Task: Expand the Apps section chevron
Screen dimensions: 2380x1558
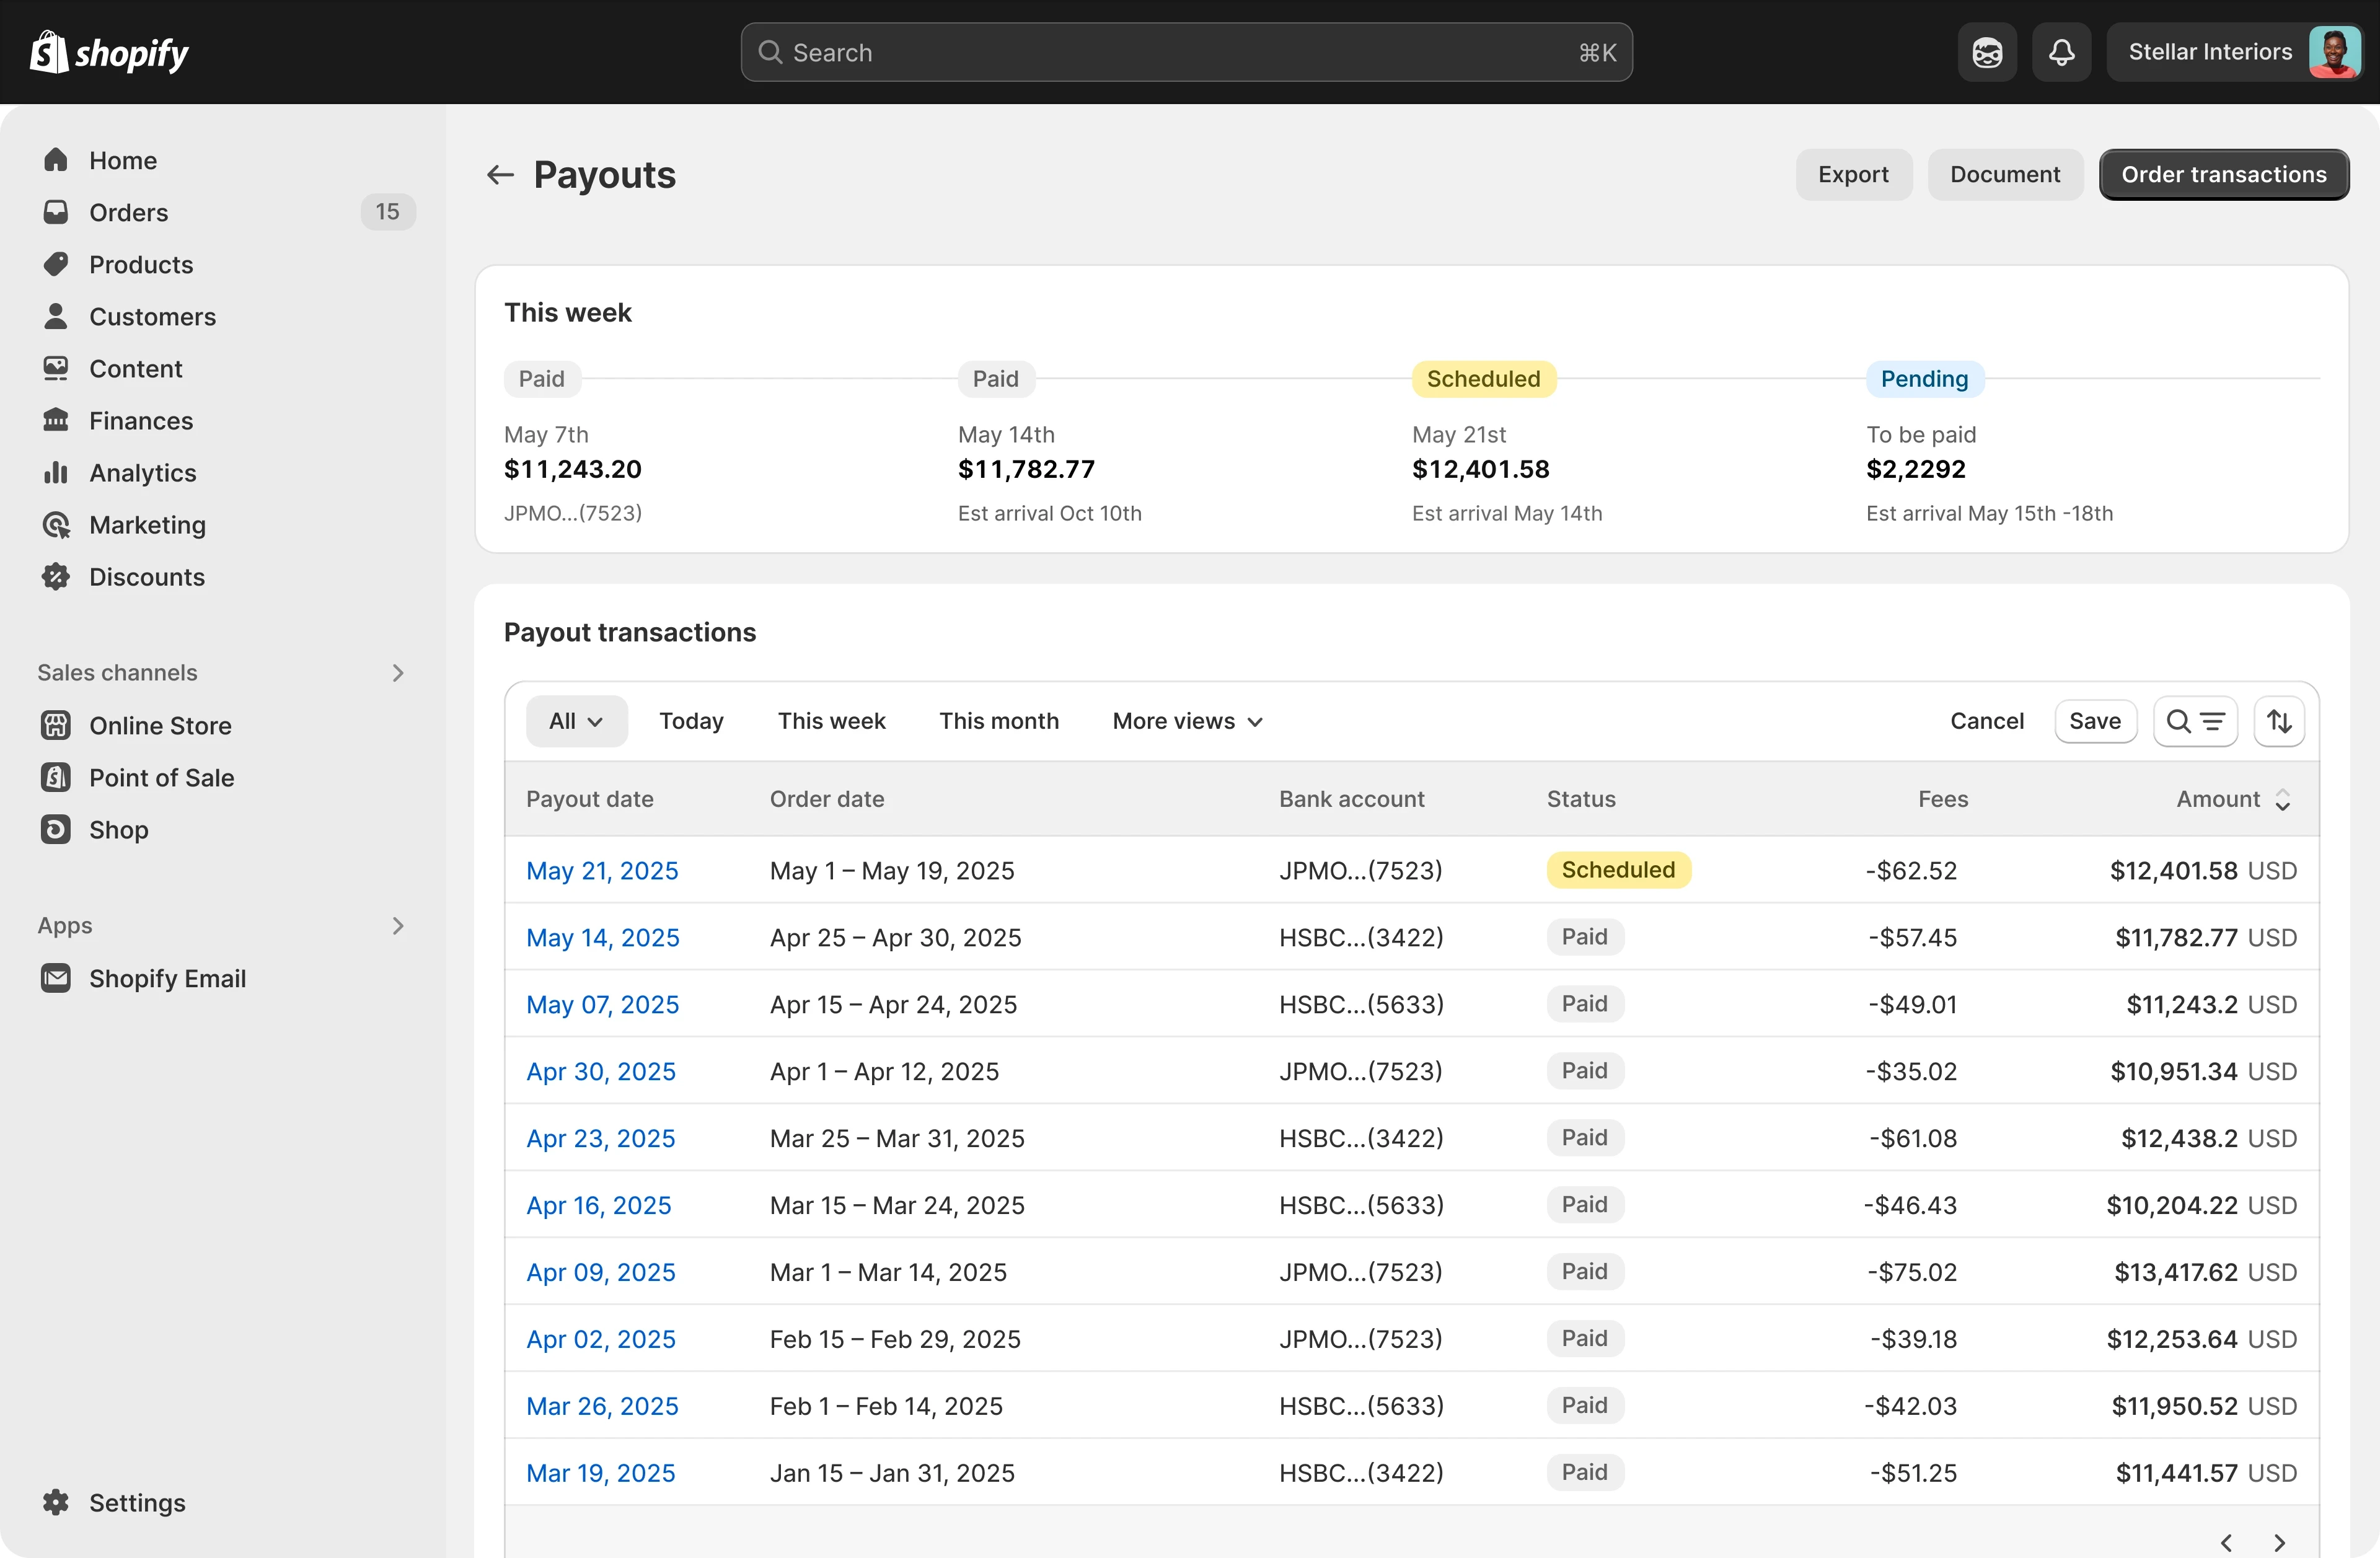Action: (398, 926)
